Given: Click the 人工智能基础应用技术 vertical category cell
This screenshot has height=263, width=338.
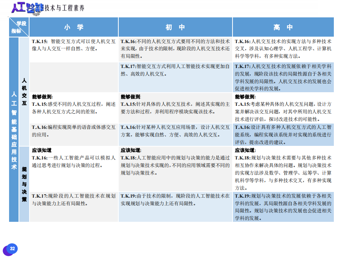Looking at the screenshot, I should pyautogui.click(x=14, y=129).
